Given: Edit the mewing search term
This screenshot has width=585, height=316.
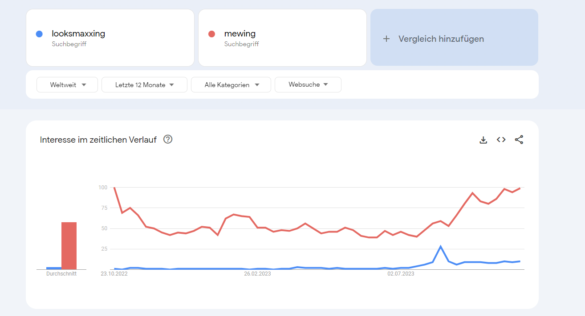Looking at the screenshot, I should point(240,33).
